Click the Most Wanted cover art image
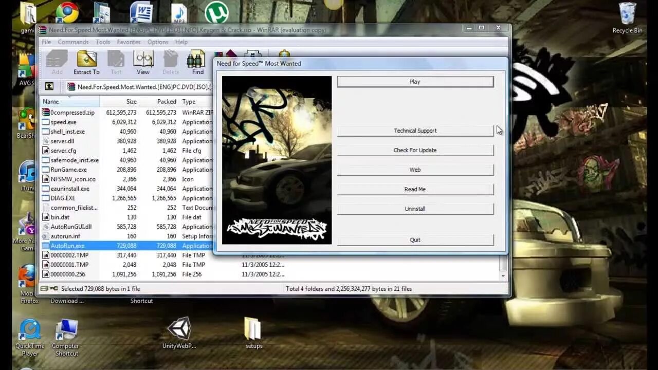The width and height of the screenshot is (658, 370). tap(277, 160)
